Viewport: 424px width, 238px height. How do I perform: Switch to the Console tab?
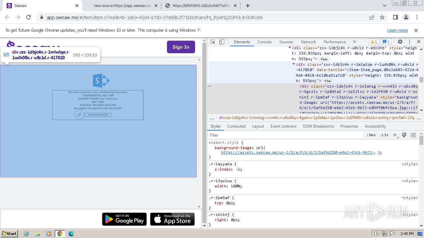click(x=264, y=42)
